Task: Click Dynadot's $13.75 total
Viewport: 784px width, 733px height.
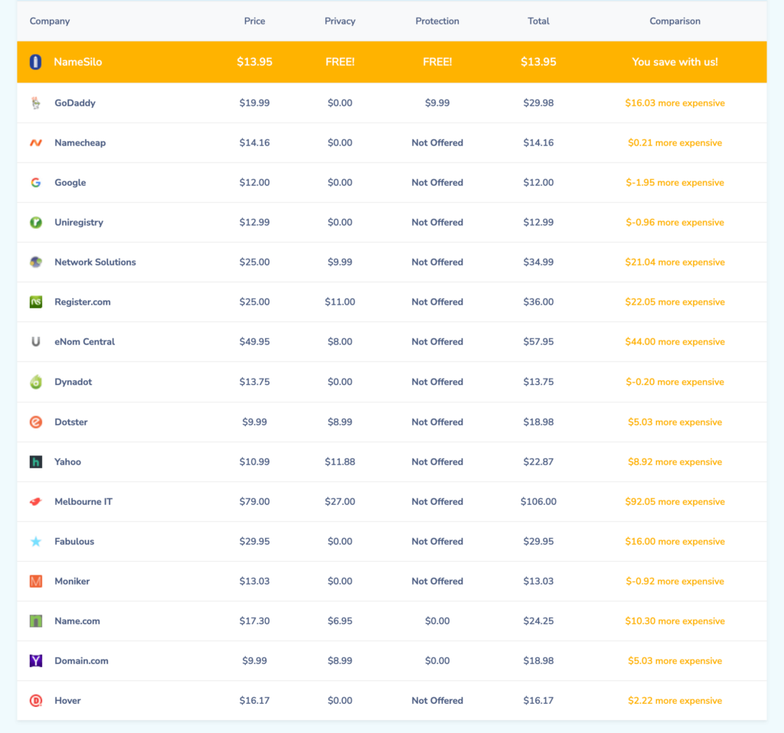Action: (x=538, y=382)
